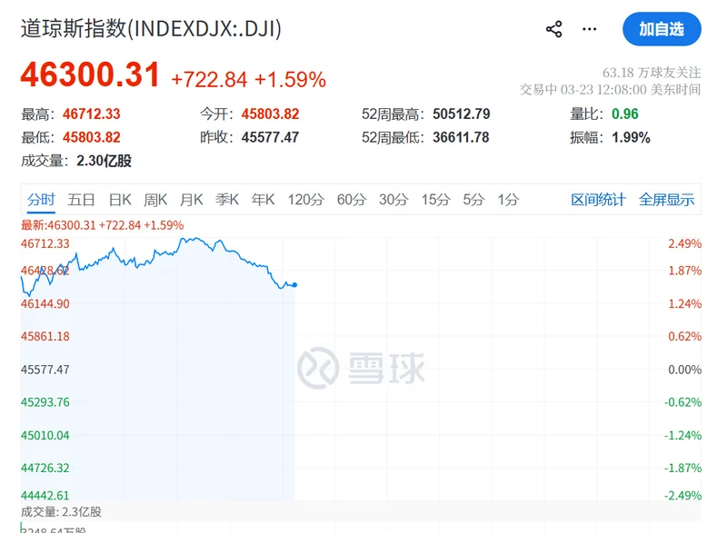Viewport: 727px width, 533px height.
Task: Open the 日K chart tab
Action: [x=120, y=200]
